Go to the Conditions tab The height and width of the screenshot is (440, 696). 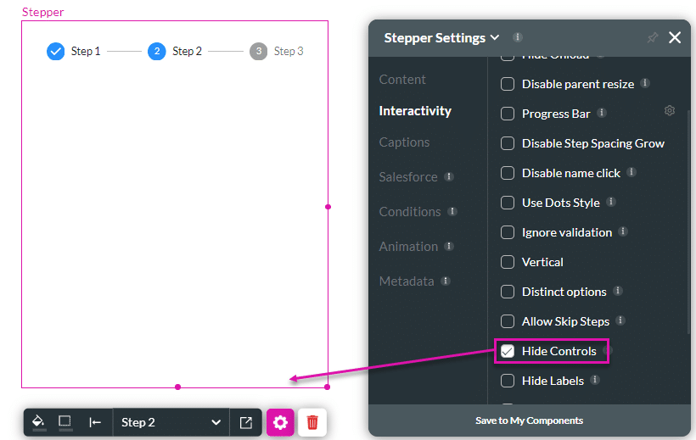coord(410,212)
